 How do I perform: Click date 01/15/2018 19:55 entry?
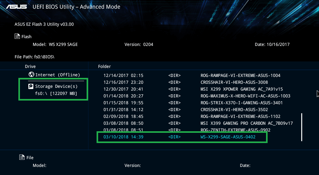pos(123,103)
